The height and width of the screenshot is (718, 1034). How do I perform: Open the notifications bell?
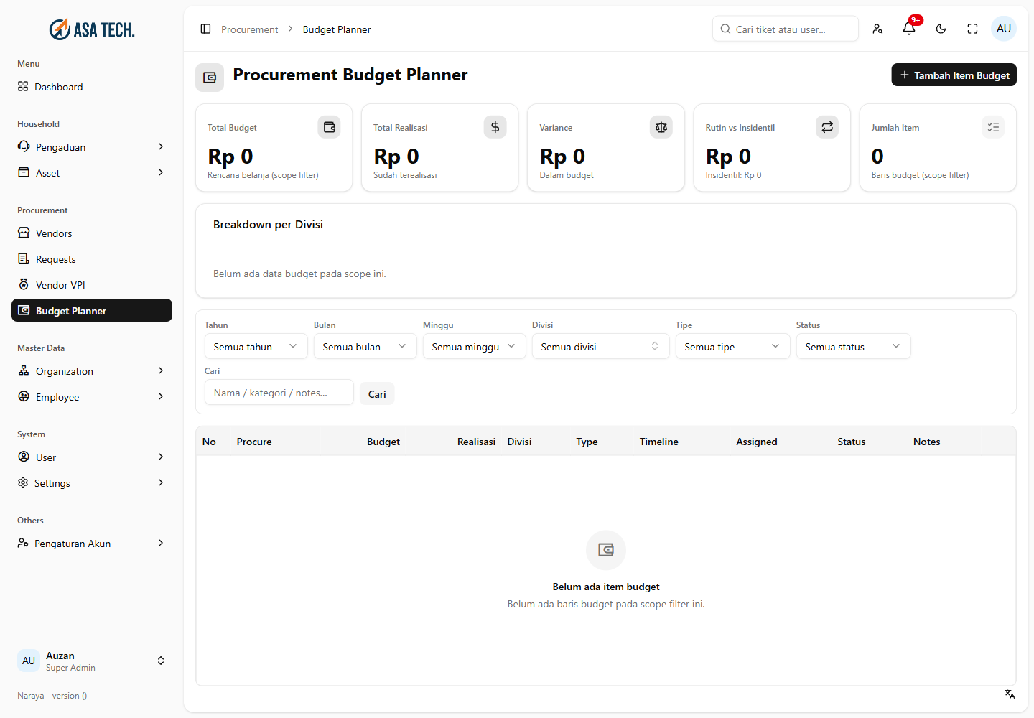click(909, 29)
